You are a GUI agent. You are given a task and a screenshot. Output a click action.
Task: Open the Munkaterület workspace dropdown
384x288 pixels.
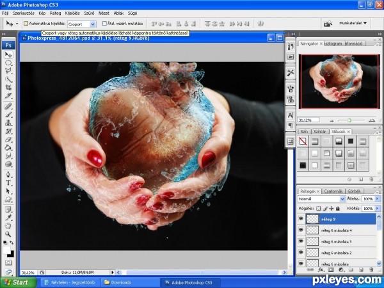pos(353,23)
